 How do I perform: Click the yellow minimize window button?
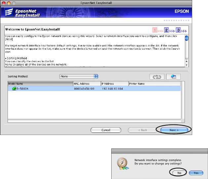[10, 2]
